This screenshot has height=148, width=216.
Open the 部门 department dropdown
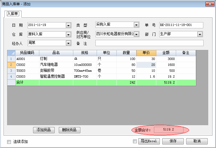point(200,34)
